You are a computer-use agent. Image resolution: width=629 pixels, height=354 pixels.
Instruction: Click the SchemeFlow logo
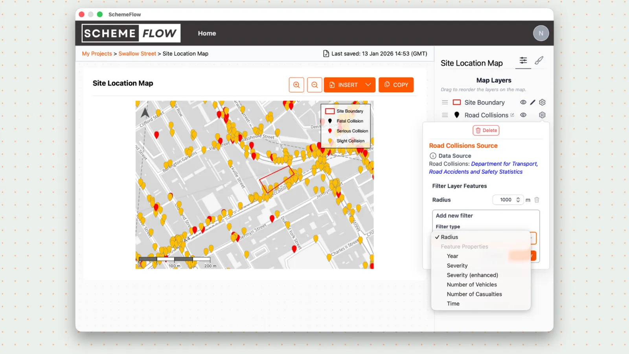click(131, 33)
